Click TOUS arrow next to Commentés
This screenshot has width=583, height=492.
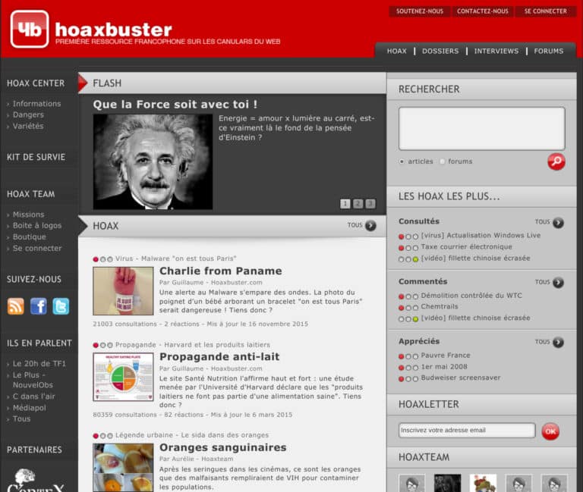558,283
